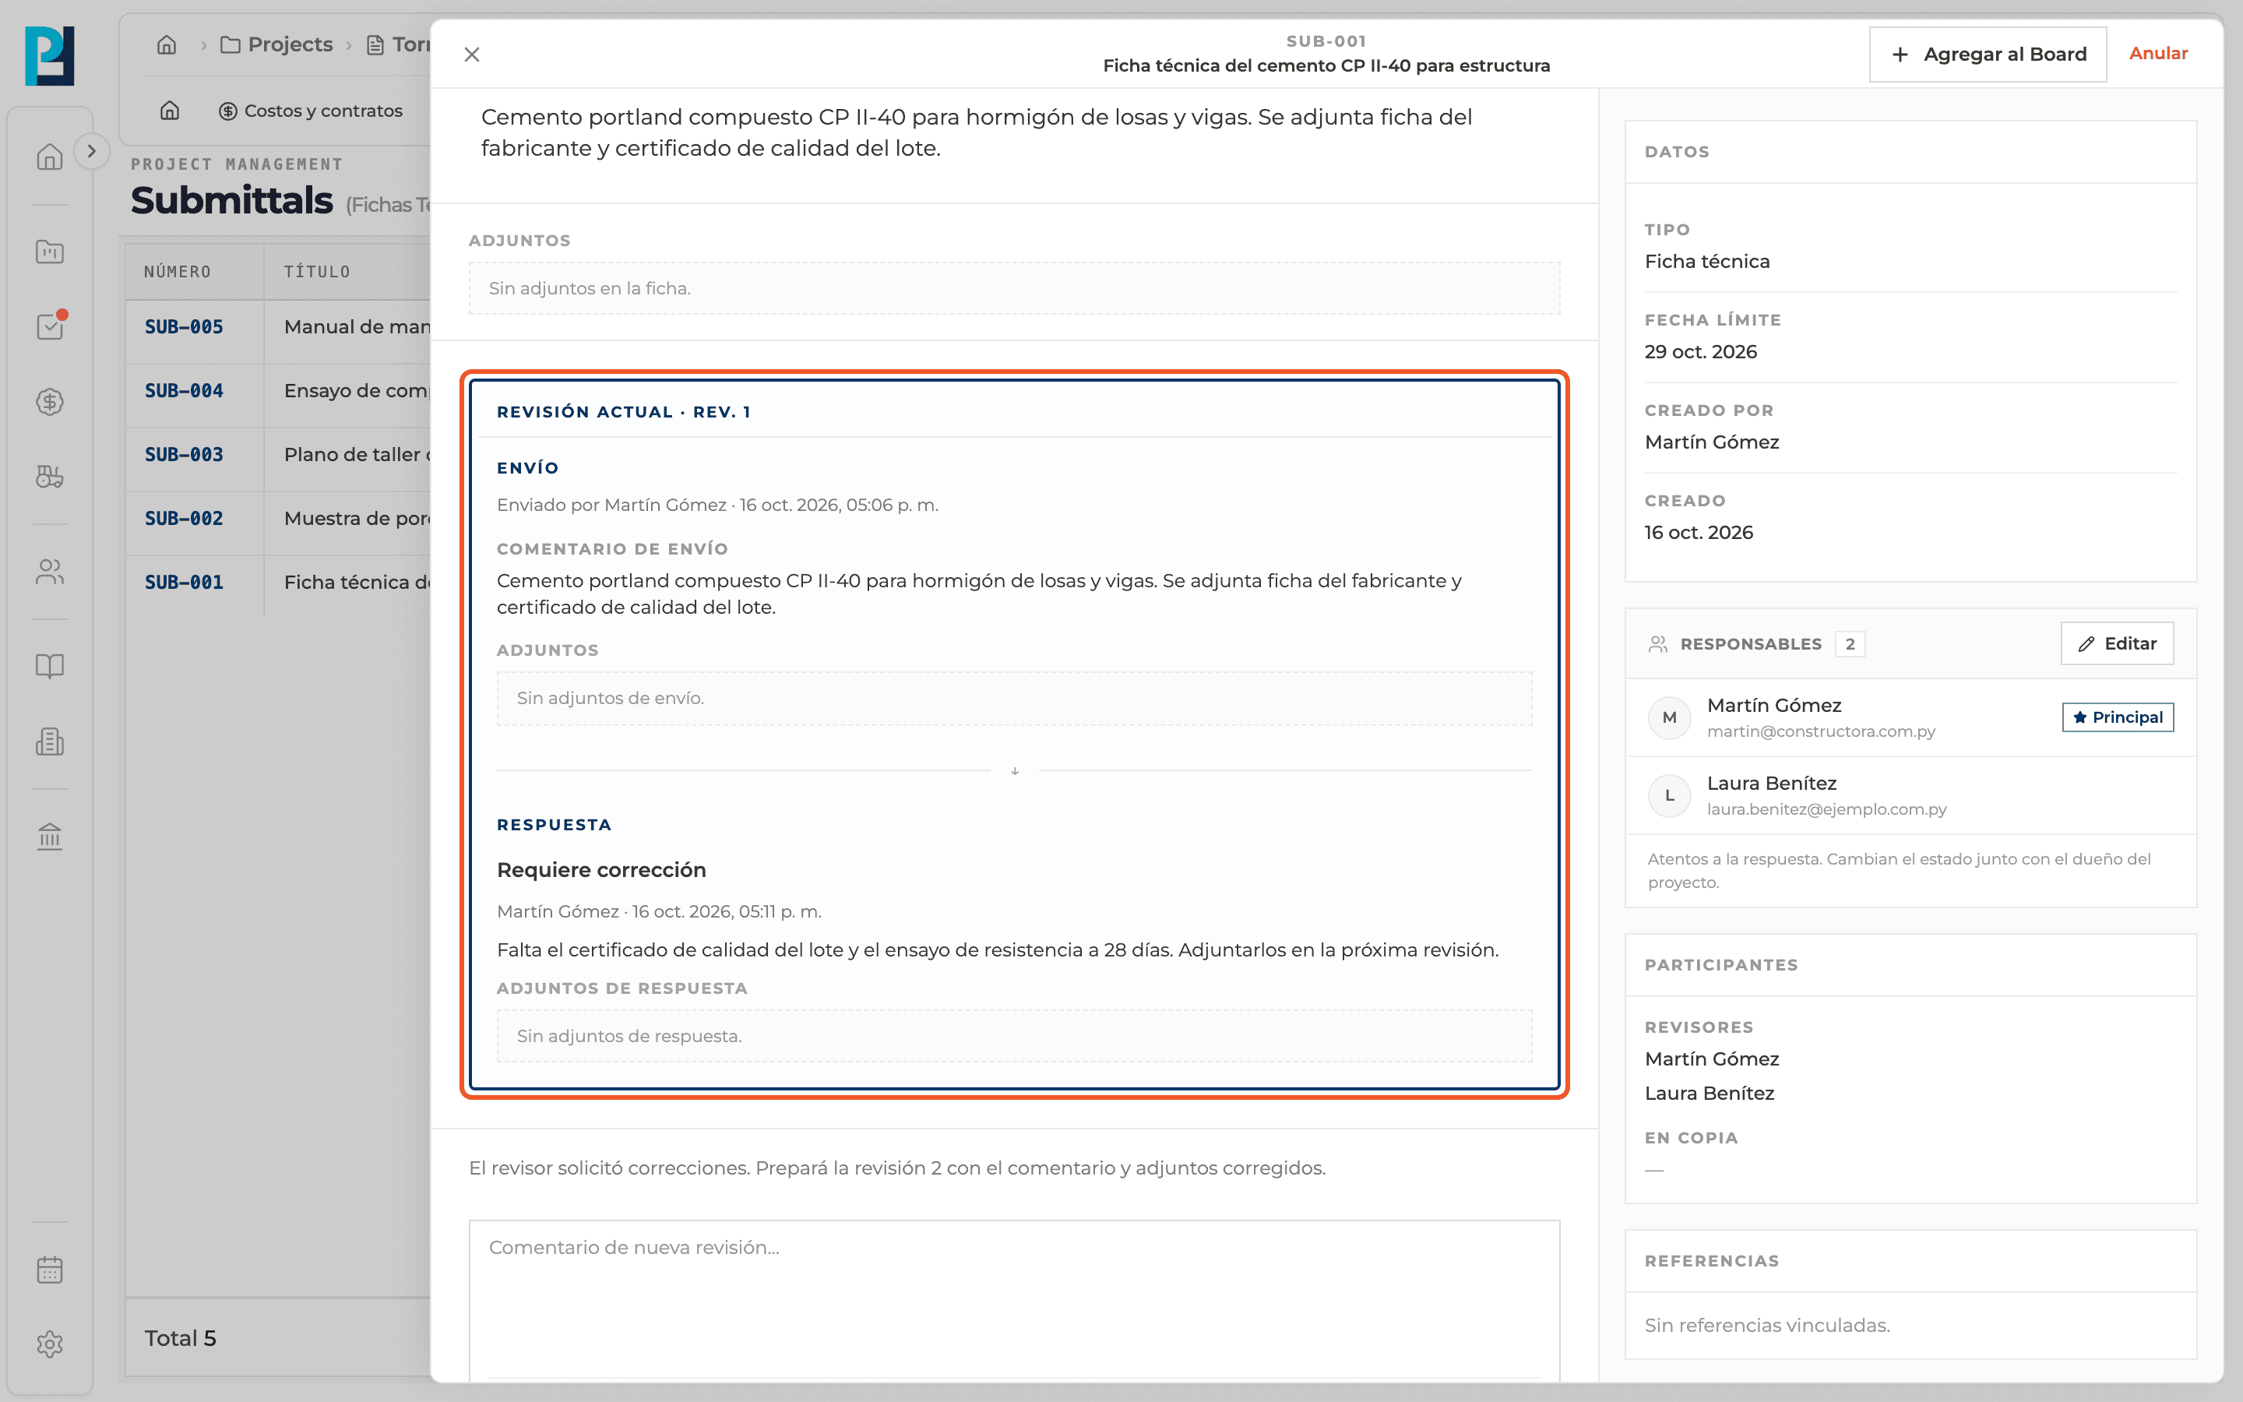Select the Laura Benítez responsible row
Viewport: 2243px width, 1402px height.
(x=1910, y=795)
